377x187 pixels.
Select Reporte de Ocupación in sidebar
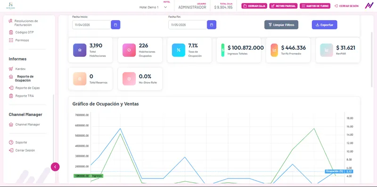pos(24,78)
